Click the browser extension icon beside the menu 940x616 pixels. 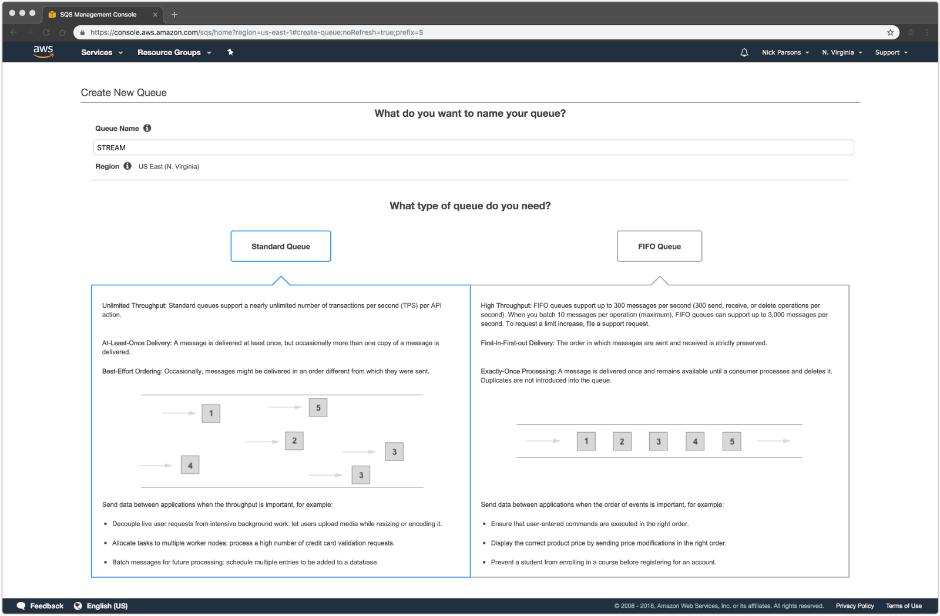tap(911, 32)
